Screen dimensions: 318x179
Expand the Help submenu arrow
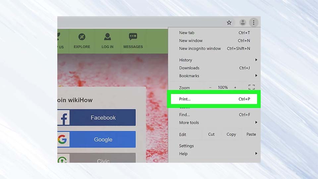click(256, 153)
